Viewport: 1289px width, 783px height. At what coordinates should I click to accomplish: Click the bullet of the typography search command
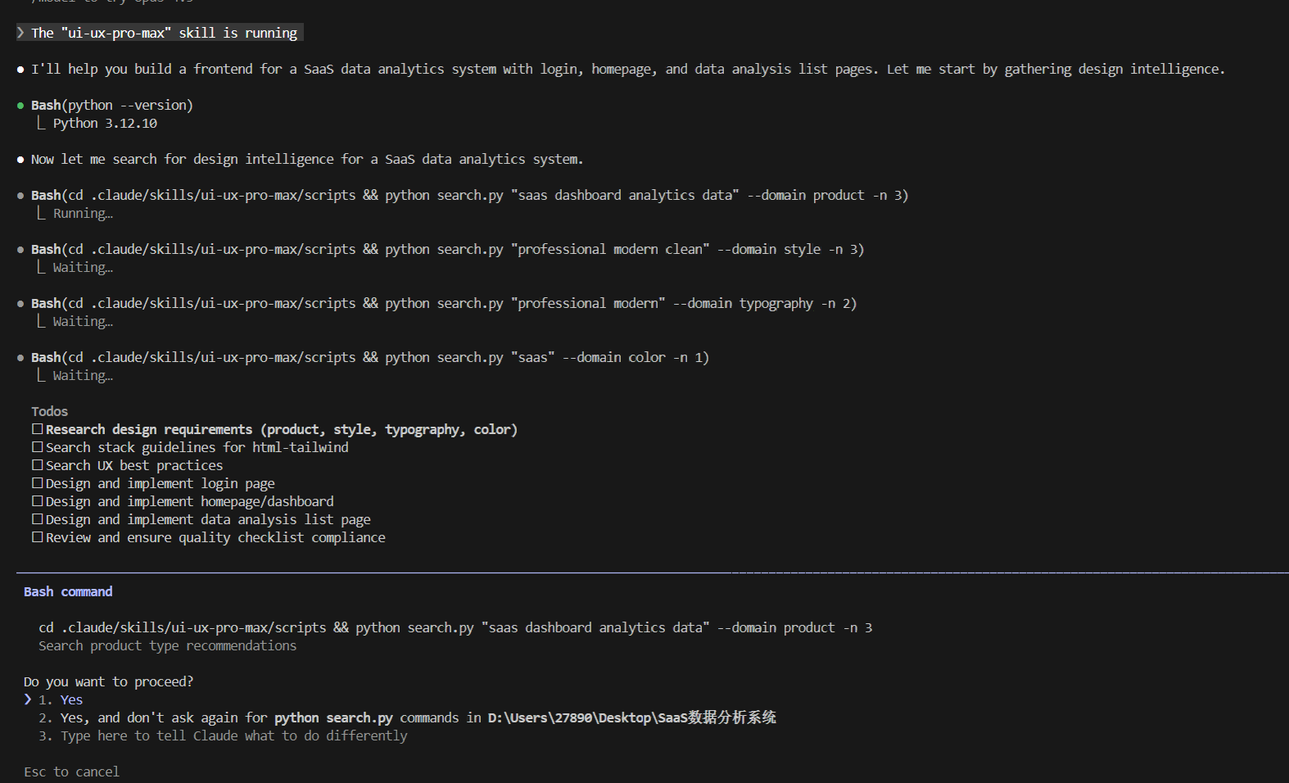click(x=20, y=304)
